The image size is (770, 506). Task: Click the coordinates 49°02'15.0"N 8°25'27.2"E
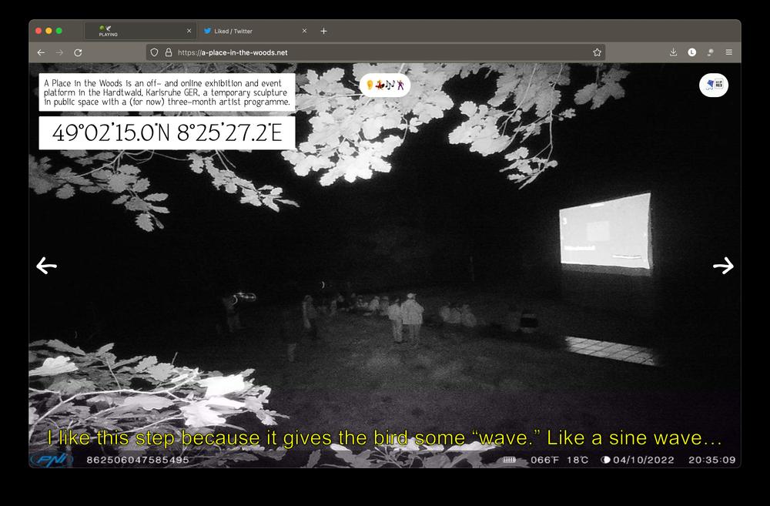pyautogui.click(x=167, y=132)
